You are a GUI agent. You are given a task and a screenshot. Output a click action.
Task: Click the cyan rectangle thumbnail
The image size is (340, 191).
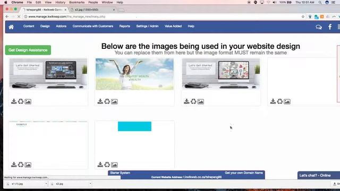[x=134, y=126]
